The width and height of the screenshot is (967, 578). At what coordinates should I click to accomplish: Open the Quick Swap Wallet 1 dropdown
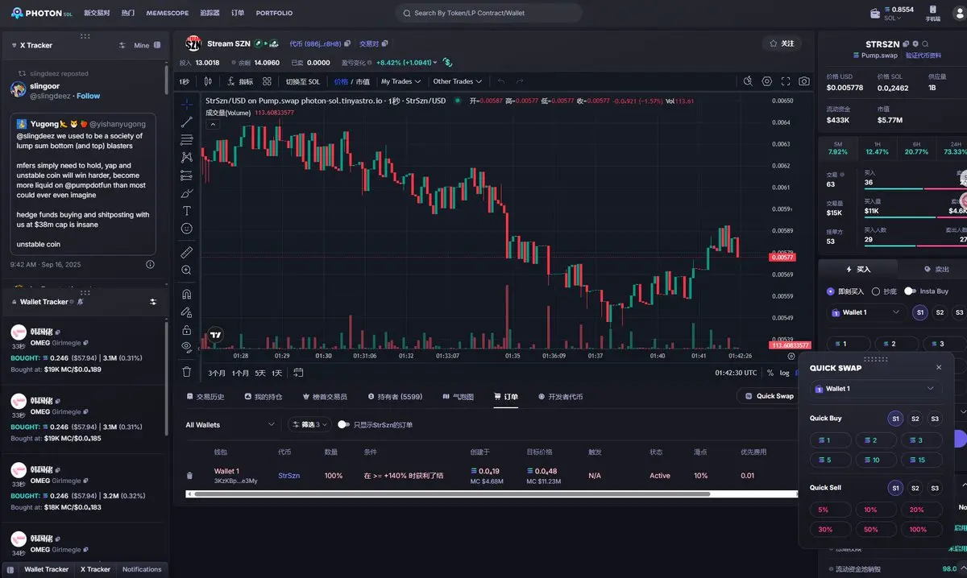click(876, 388)
